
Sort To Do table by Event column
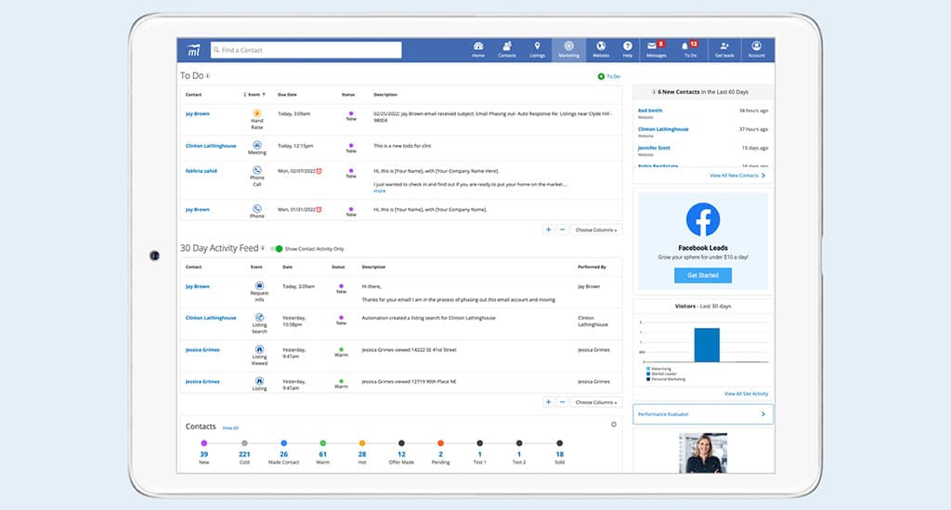click(x=254, y=95)
